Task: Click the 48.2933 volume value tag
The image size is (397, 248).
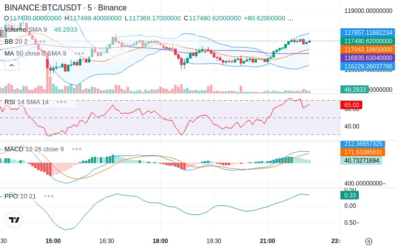Action: (x=354, y=90)
